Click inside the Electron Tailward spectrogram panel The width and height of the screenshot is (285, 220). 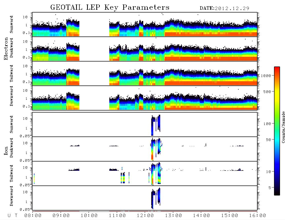(145, 73)
